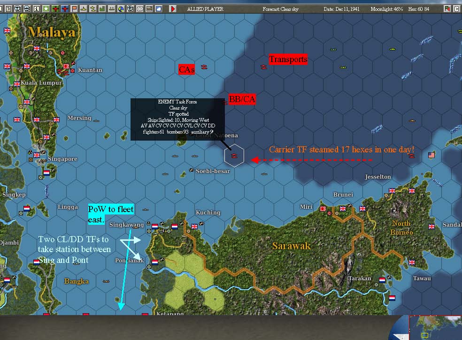Select the enemy TF near Transports label
Image resolution: width=462 pixels, height=340 pixels.
[x=264, y=67]
